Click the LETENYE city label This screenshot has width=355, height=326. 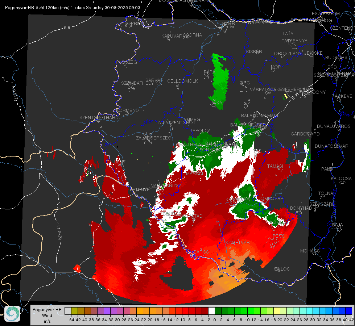[x=140, y=189]
